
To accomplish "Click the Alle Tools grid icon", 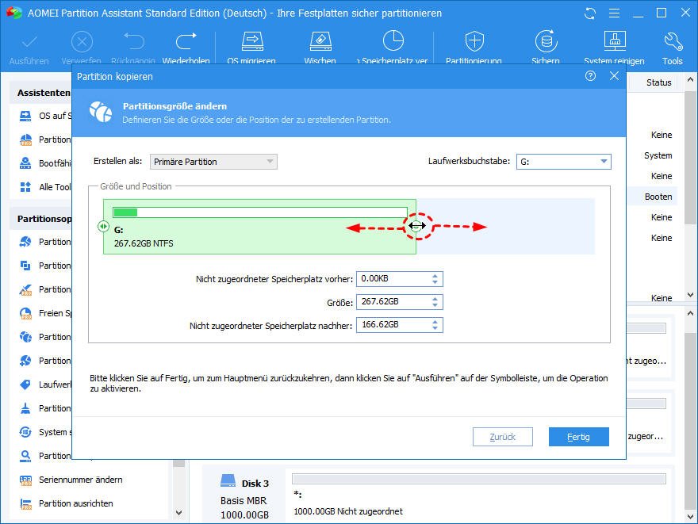I will click(x=26, y=187).
